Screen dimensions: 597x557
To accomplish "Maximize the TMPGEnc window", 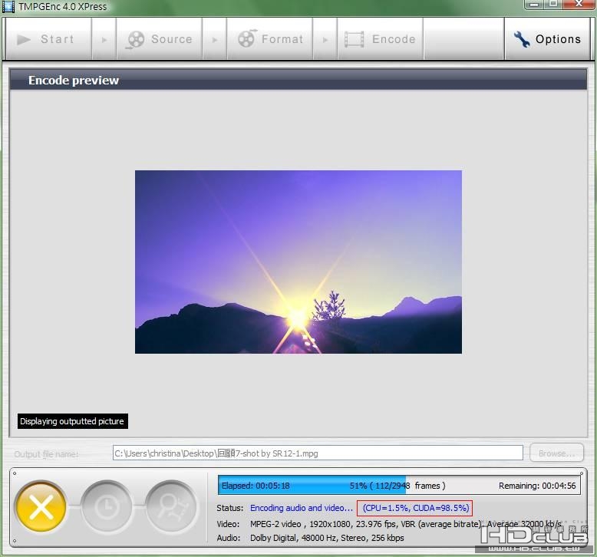I will pyautogui.click(x=553, y=4).
